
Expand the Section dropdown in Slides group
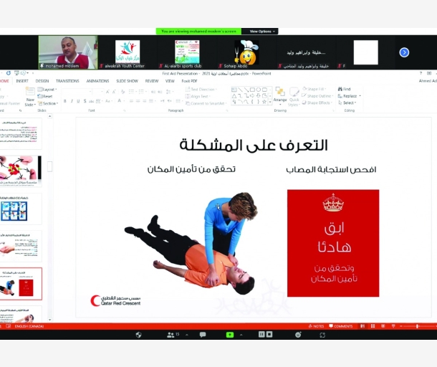click(49, 103)
